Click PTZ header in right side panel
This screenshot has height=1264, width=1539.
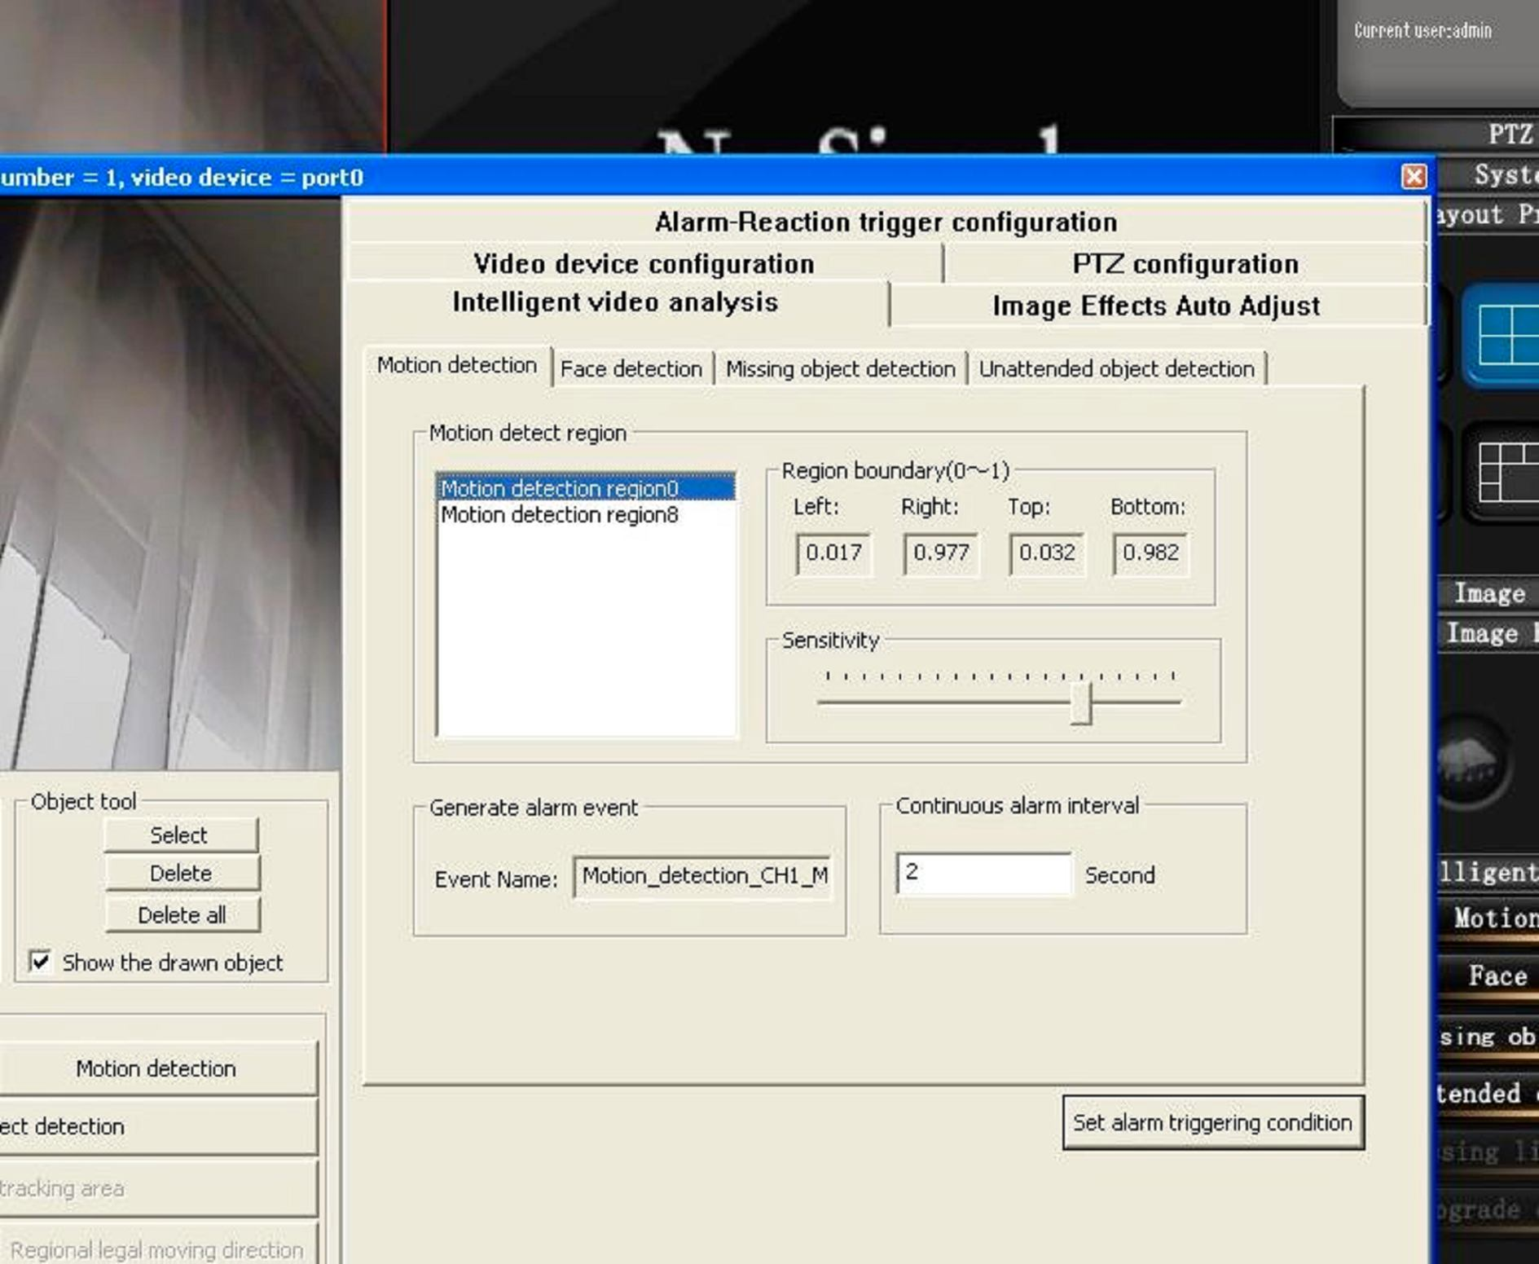point(1436,134)
